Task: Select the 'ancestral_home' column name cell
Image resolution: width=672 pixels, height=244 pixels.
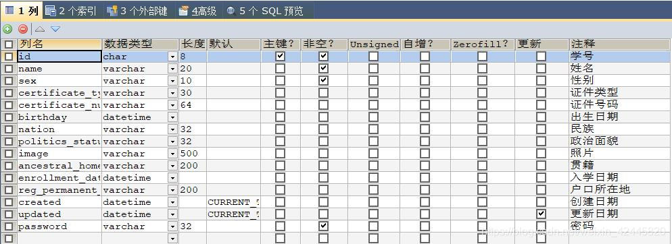Action: [x=59, y=166]
